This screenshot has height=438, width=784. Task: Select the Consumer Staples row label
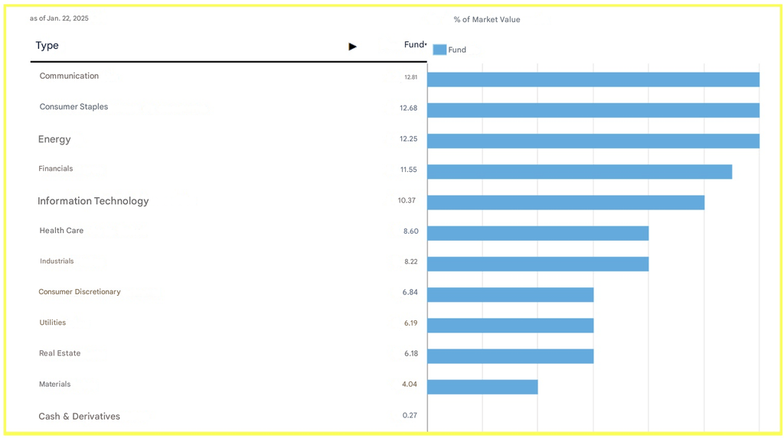point(73,107)
